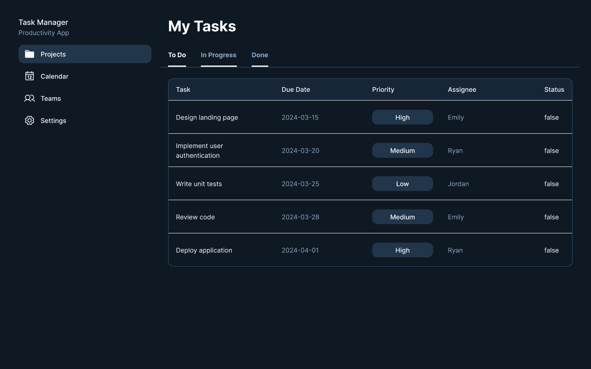Toggle the status field for Review code
This screenshot has height=369, width=591.
point(551,217)
